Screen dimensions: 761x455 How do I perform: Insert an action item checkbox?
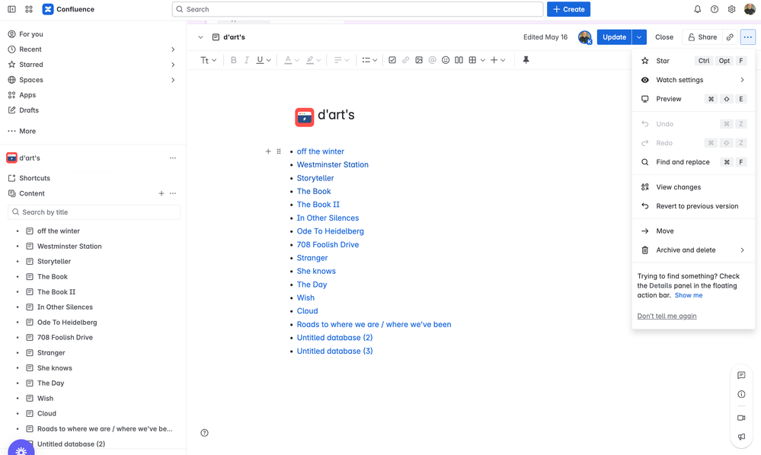392,60
